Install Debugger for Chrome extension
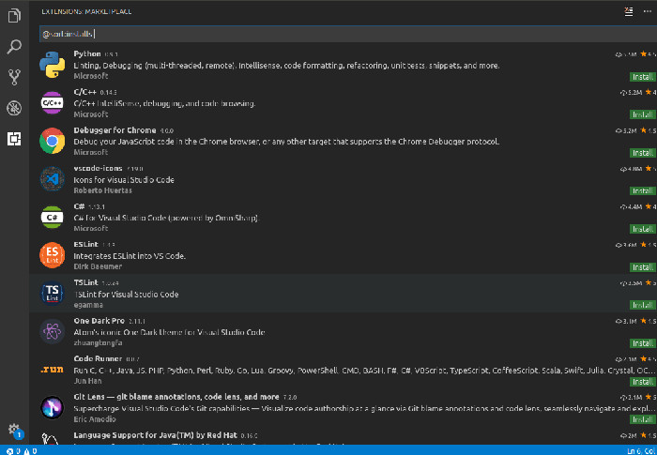This screenshot has width=657, height=455. [x=642, y=152]
